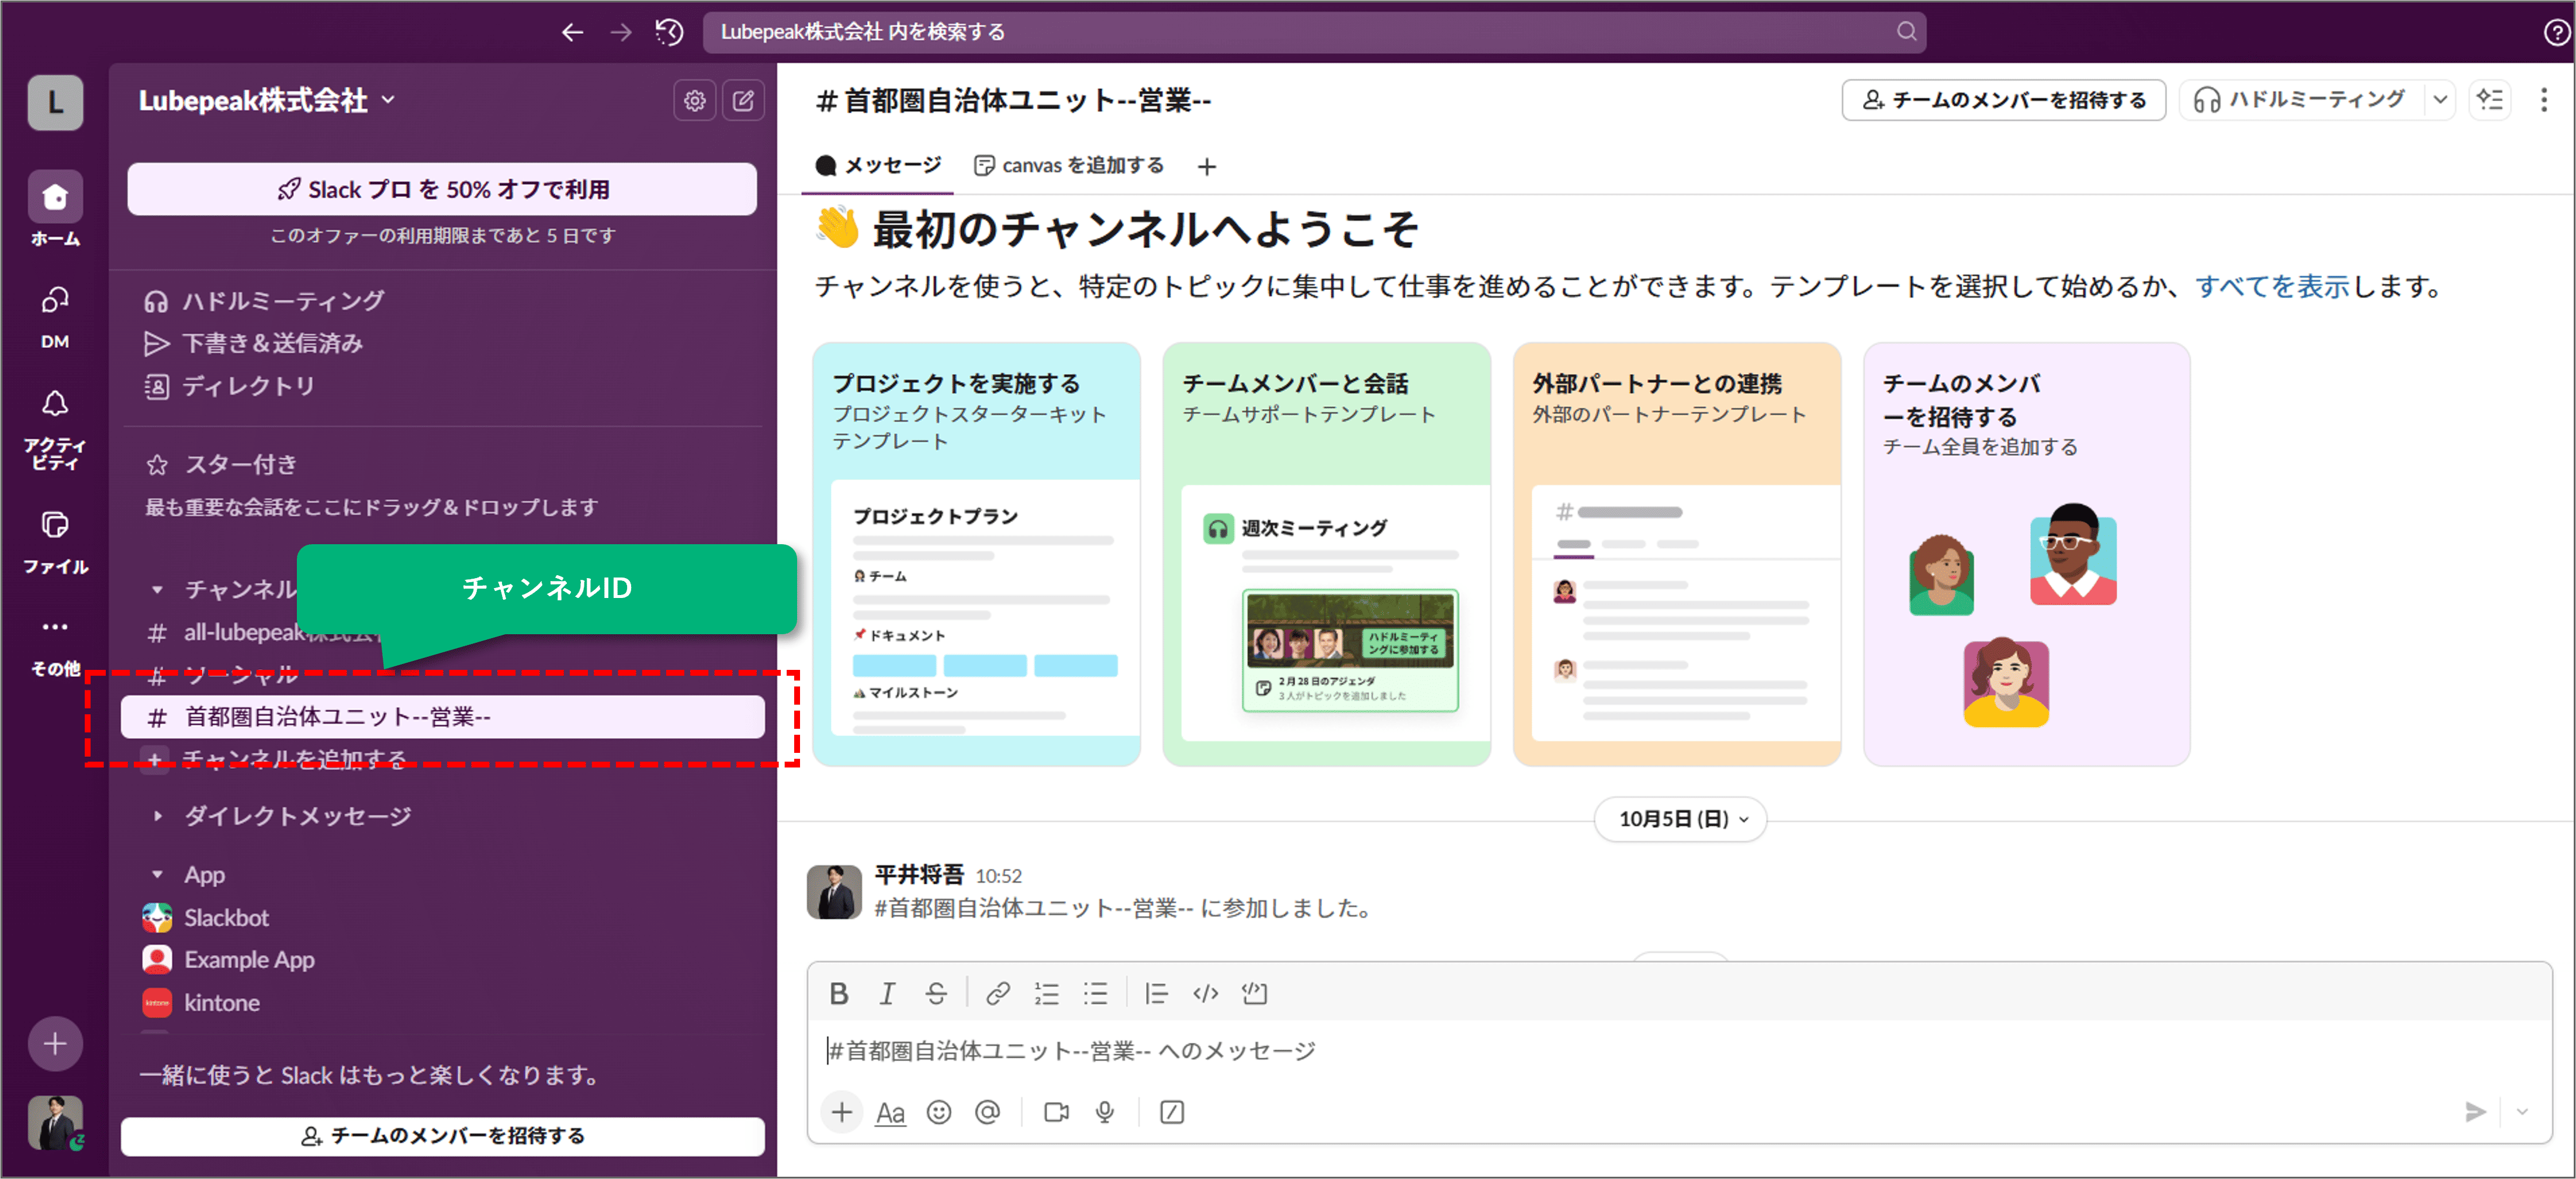2576x1179 pixels.
Task: Click the bold formatting icon in message composer
Action: tap(839, 993)
